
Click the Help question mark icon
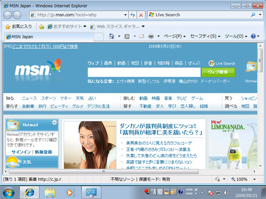pyautogui.click(x=253, y=36)
